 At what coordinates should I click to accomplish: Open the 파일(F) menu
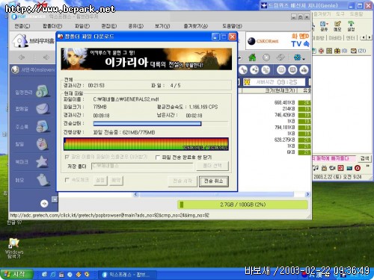coord(82,26)
